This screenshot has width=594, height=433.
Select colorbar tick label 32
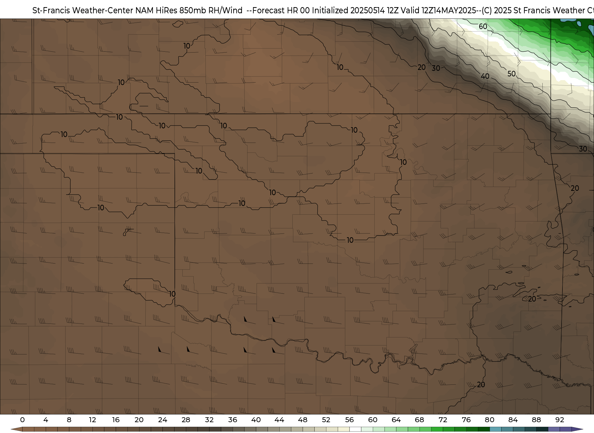pyautogui.click(x=209, y=420)
